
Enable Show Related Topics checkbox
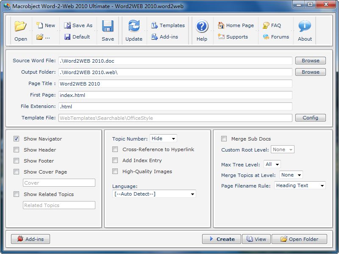[x=16, y=194]
